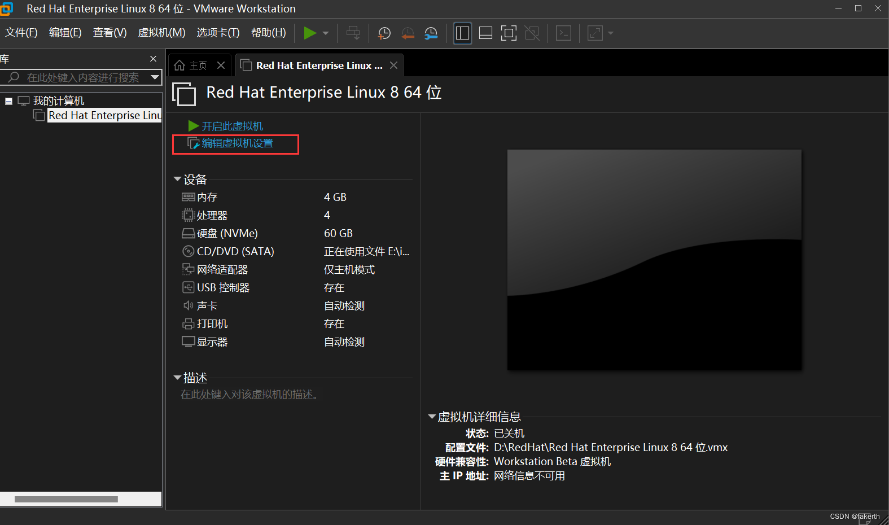Collapse the 描述 section
The height and width of the screenshot is (525, 889).
click(177, 378)
